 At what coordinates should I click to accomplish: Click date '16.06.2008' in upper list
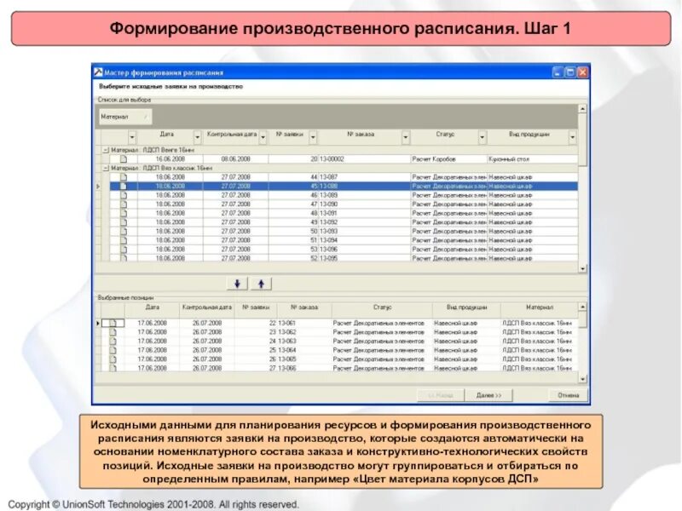170,159
